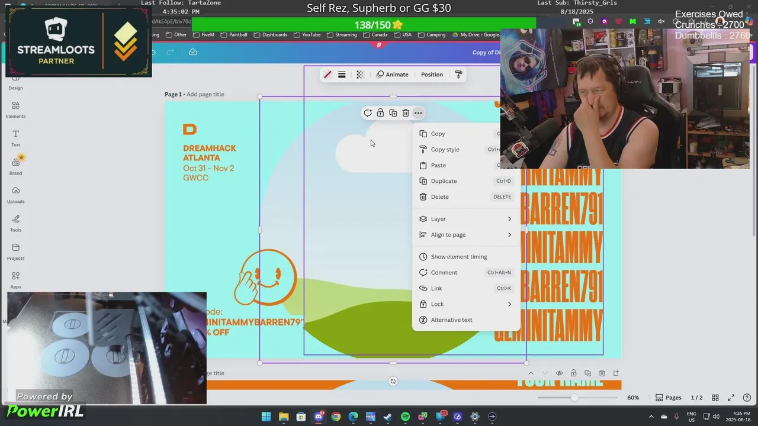This screenshot has width=758, height=426.
Task: Toggle the lock page icon
Action: pyautogui.click(x=573, y=373)
